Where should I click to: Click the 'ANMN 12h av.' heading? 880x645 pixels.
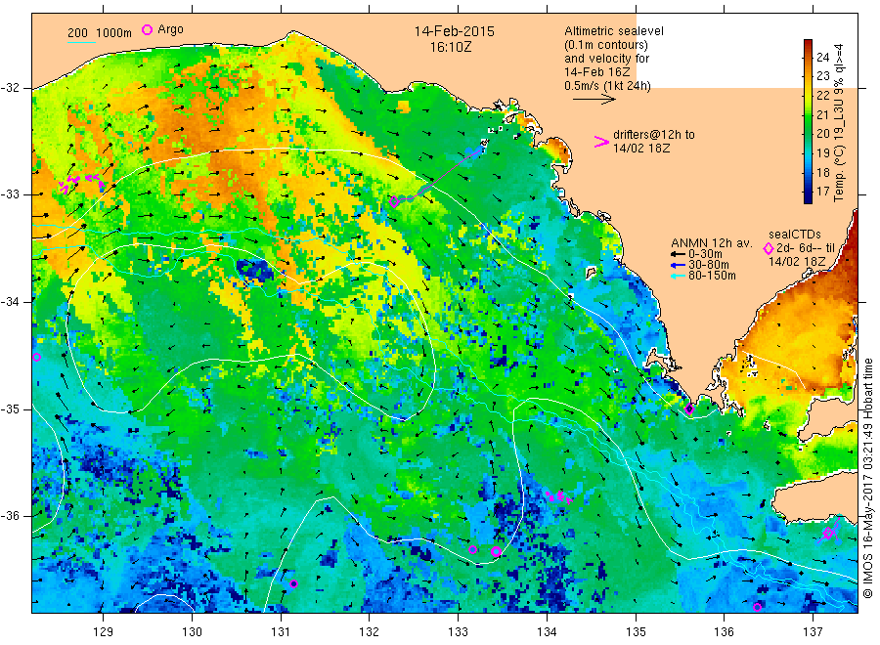pos(711,243)
